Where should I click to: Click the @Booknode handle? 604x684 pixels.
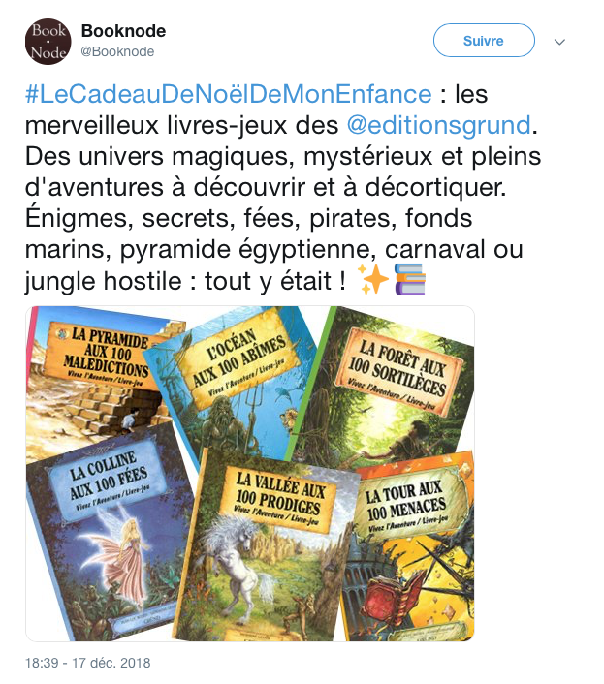pos(117,51)
